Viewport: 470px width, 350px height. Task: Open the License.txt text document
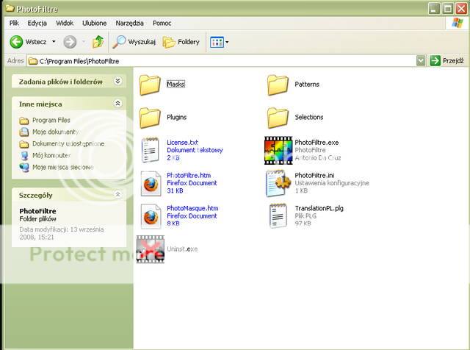tap(150, 149)
